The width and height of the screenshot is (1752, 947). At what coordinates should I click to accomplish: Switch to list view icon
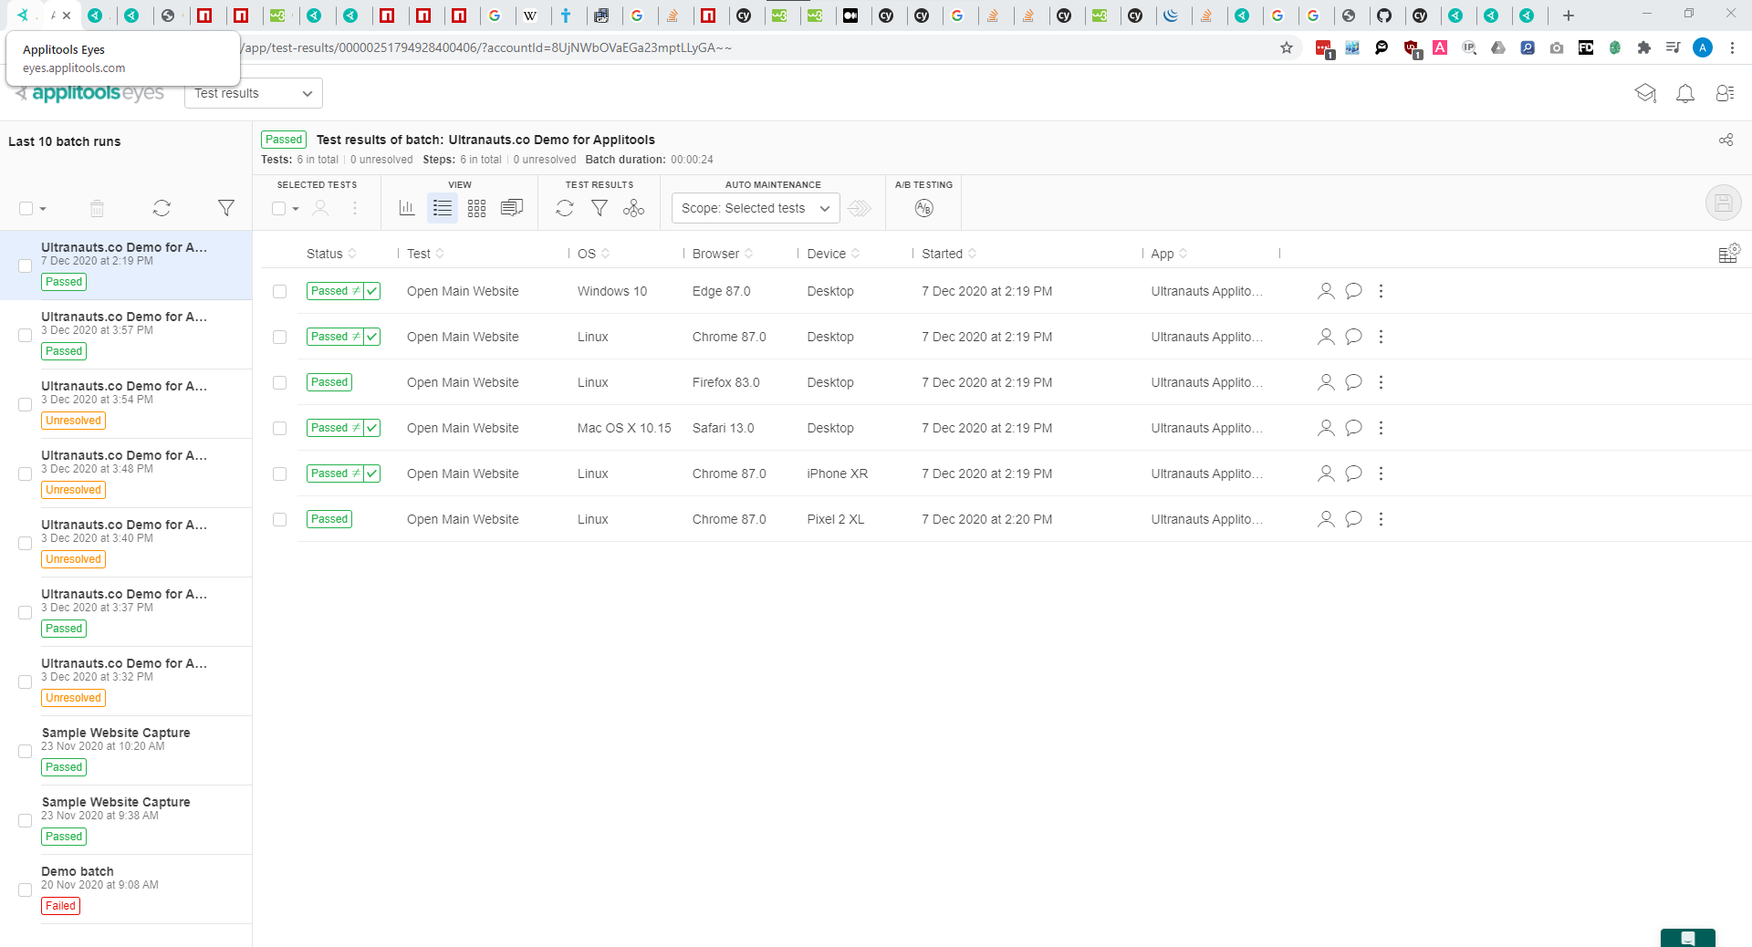[x=443, y=208]
